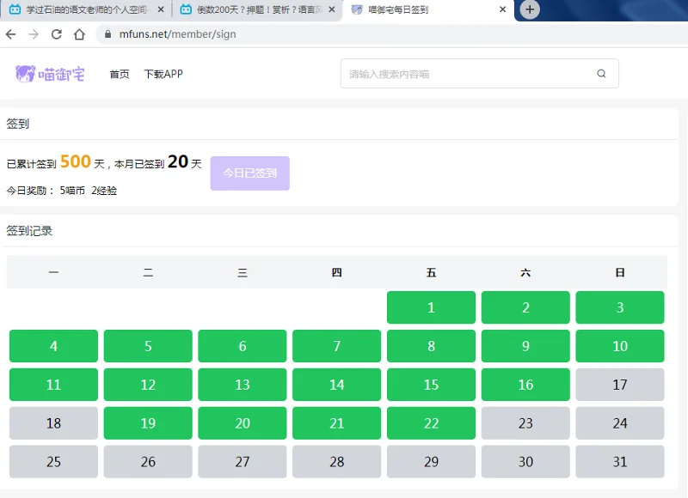The width and height of the screenshot is (688, 498).
Task: Open the 首页 navigation link
Action: (120, 74)
